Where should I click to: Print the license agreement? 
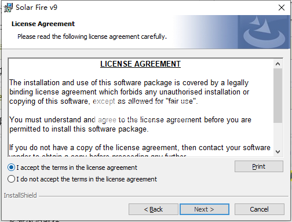coord(259,166)
